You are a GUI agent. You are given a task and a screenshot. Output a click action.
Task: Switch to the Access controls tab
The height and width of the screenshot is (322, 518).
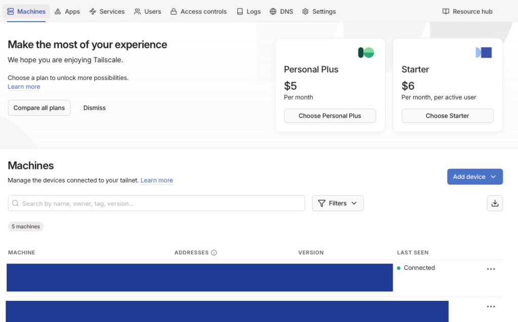[x=198, y=12]
